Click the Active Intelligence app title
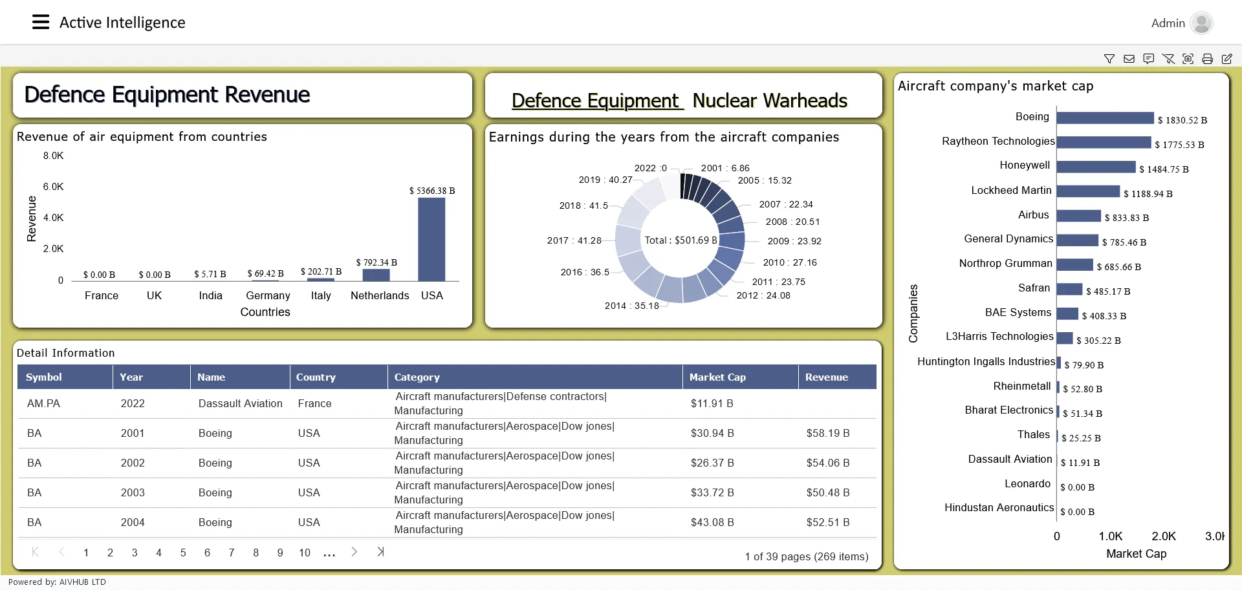This screenshot has height=590, width=1242. [122, 23]
